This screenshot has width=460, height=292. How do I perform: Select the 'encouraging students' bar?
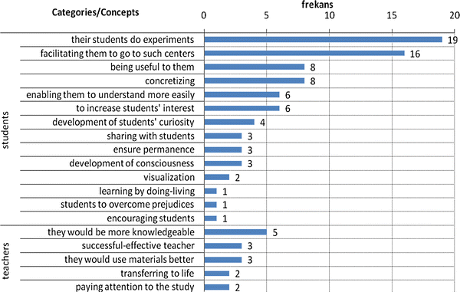tap(211, 218)
